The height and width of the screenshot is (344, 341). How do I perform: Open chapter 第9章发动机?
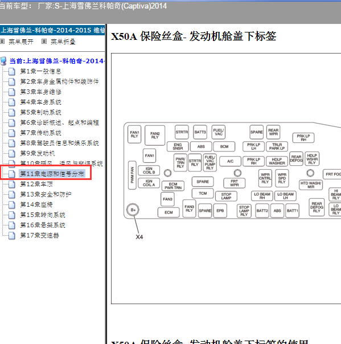[38, 153]
